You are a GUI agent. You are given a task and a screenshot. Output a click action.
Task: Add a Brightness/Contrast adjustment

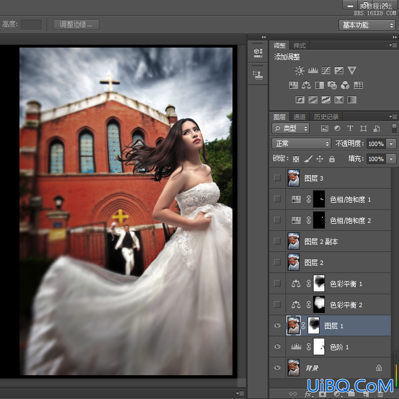pos(300,70)
